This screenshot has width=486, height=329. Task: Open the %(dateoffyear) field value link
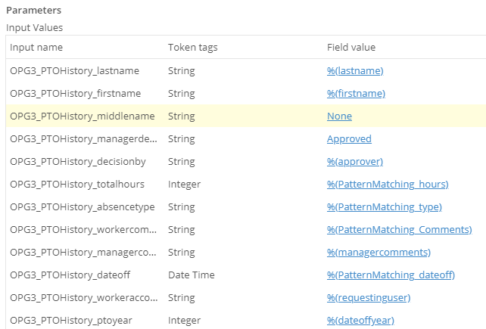(360, 321)
